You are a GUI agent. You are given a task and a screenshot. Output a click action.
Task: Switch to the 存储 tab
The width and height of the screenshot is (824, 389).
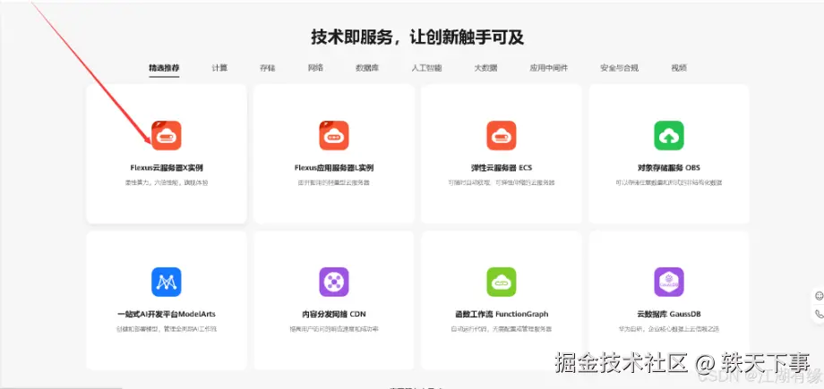pyautogui.click(x=268, y=68)
